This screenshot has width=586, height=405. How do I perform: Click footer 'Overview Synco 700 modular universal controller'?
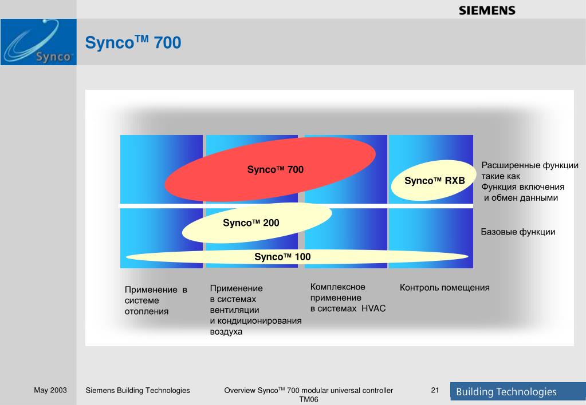308,390
